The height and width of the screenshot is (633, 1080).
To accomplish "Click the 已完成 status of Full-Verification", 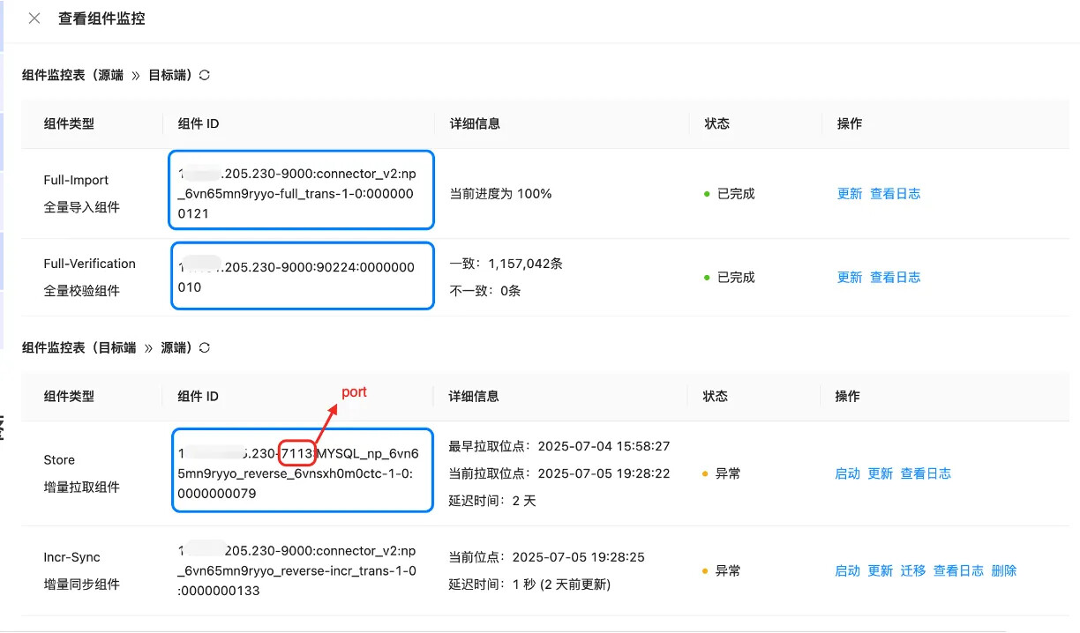I will point(729,277).
